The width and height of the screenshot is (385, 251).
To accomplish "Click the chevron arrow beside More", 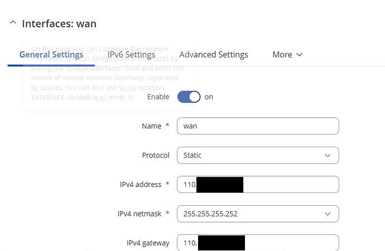I will pos(299,55).
